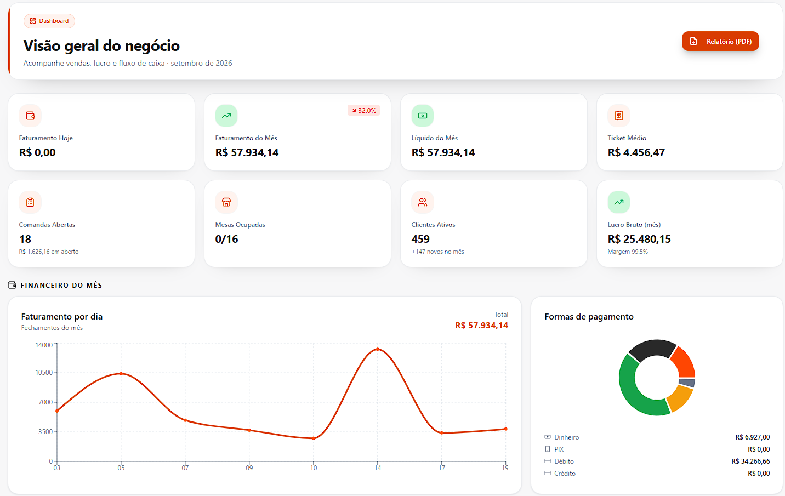Screen dimensions: 785x496
Task: Click the red-orange segment of payment donut
Action: 684,362
